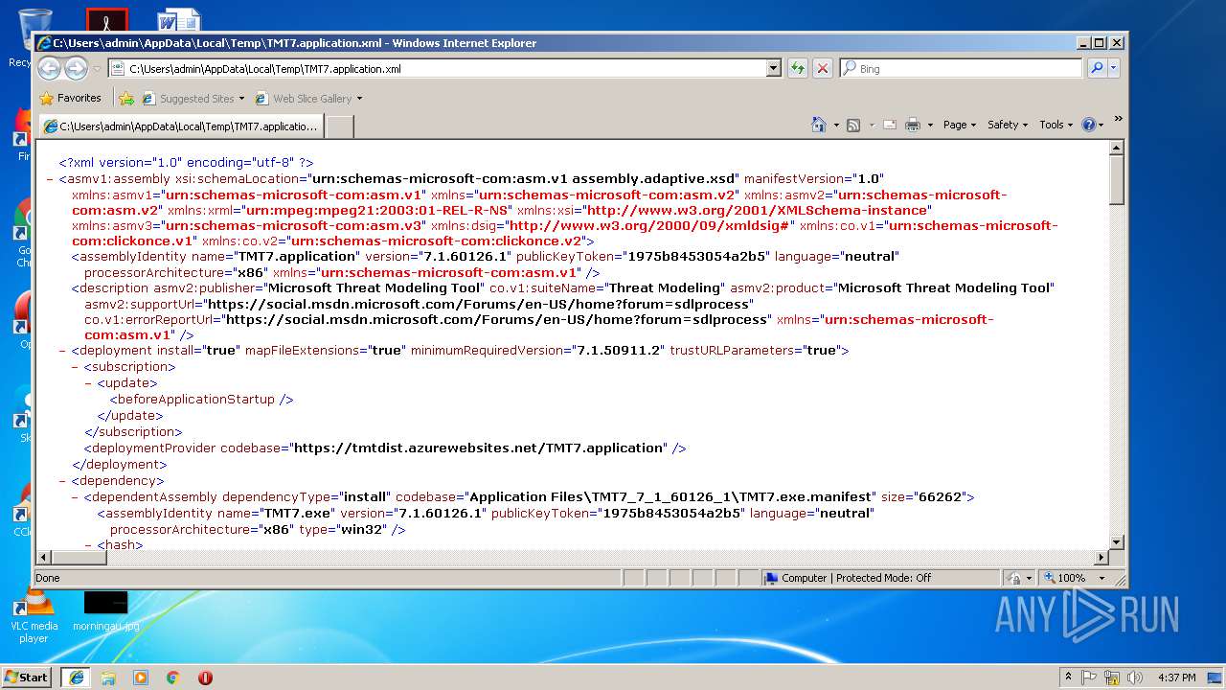The image size is (1226, 690).
Task: Collapse the update XML node
Action: click(x=89, y=383)
